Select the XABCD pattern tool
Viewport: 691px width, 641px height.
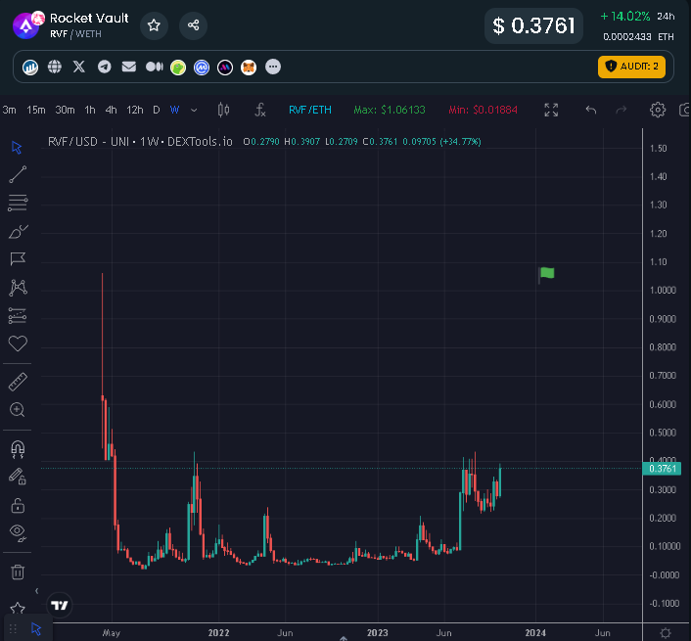(x=18, y=288)
